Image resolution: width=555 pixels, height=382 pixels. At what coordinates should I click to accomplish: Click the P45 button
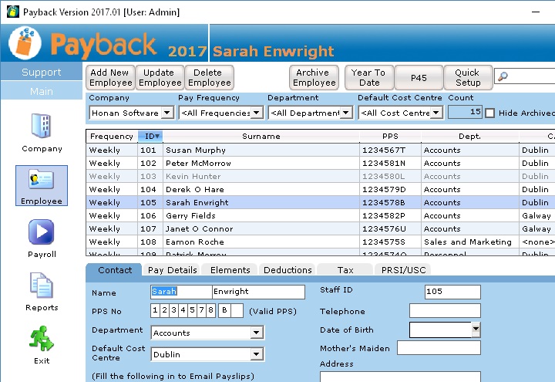419,77
